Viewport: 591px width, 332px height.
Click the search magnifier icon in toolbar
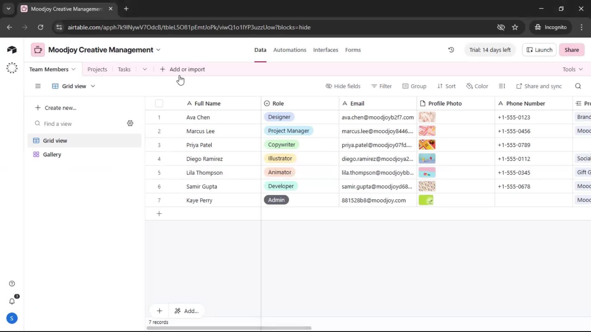click(578, 86)
